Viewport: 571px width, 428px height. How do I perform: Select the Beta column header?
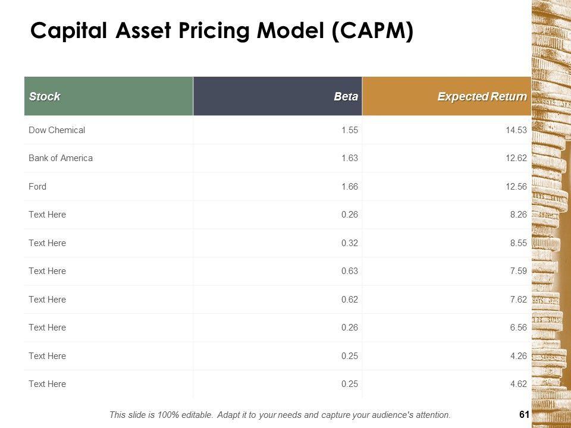pyautogui.click(x=346, y=96)
